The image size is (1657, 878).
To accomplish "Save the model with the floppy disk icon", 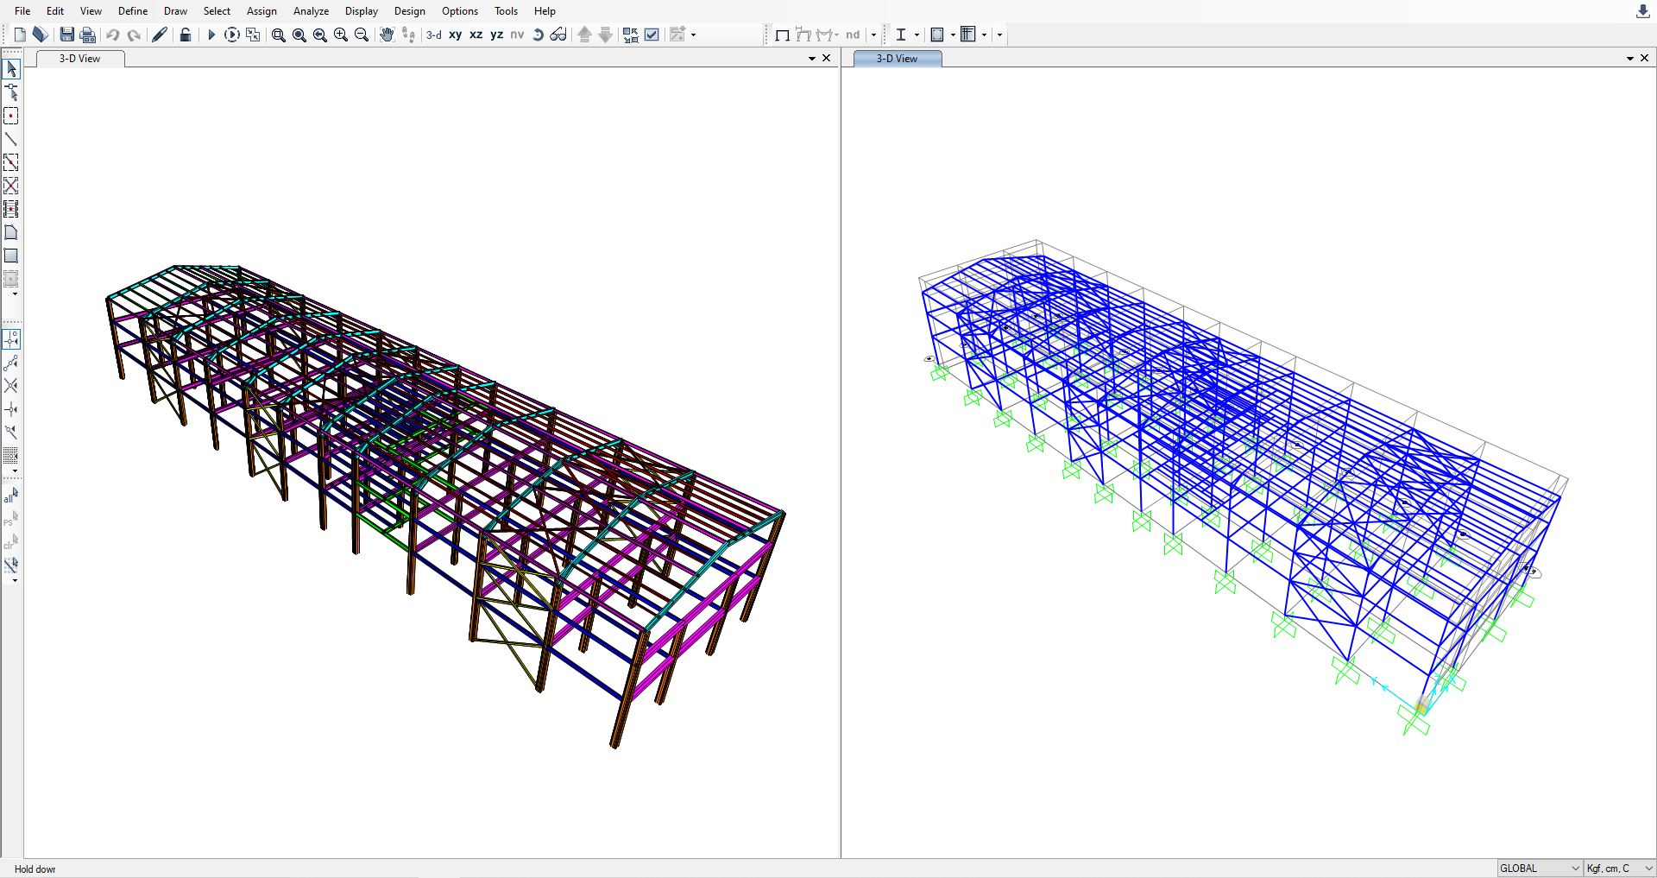I will [66, 35].
